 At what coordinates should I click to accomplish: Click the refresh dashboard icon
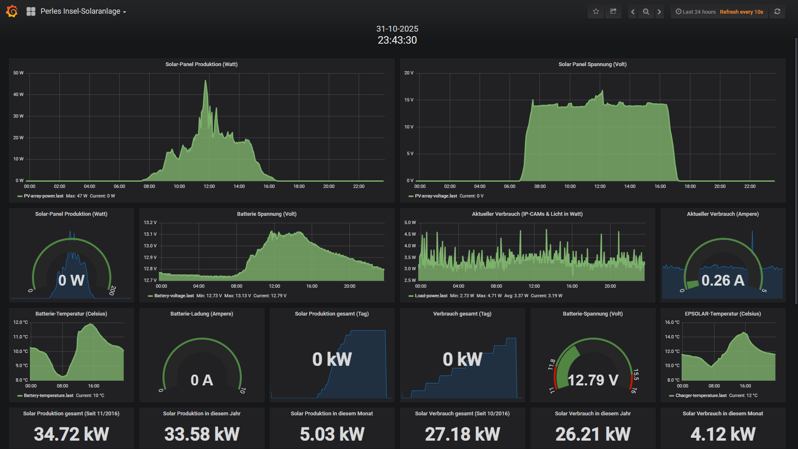pyautogui.click(x=777, y=12)
